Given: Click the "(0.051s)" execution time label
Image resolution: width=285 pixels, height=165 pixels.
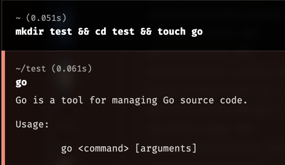Looking at the screenshot, I should click(x=46, y=18).
